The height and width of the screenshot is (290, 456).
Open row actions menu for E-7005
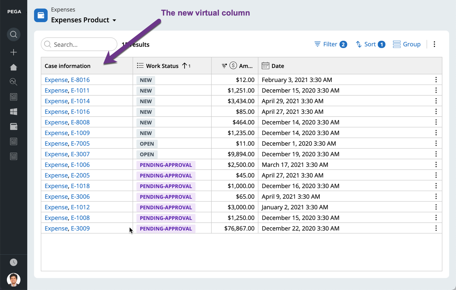436,144
